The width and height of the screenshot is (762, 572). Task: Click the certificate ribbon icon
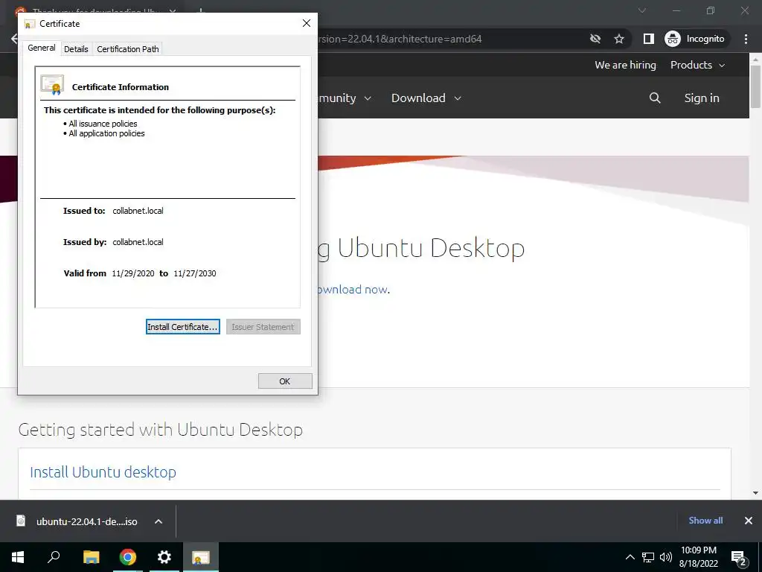[53, 85]
